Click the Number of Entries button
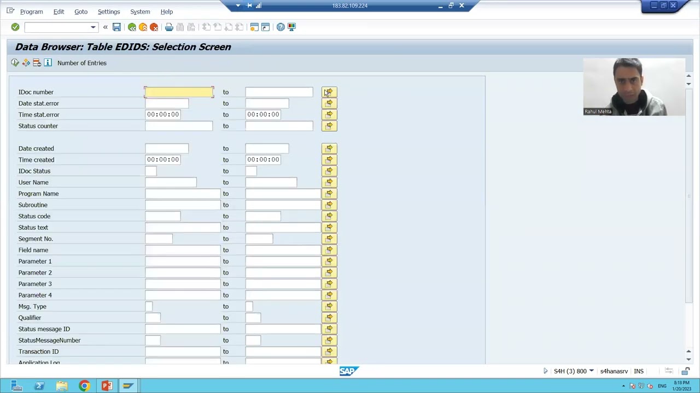The image size is (700, 393). pos(82,63)
